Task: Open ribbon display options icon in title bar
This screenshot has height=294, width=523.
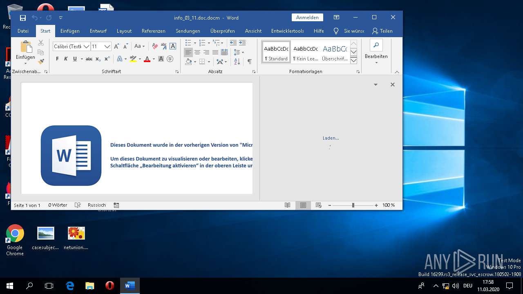Action: [336, 18]
